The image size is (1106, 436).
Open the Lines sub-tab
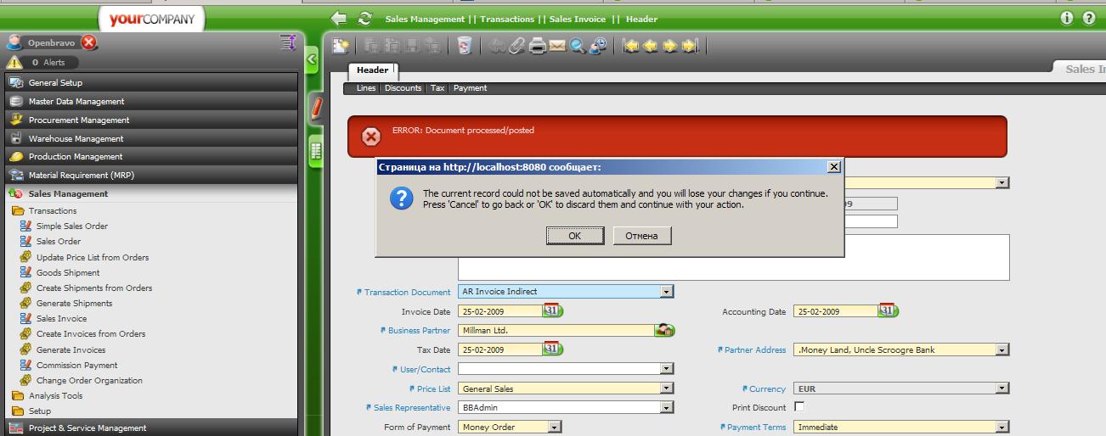pyautogui.click(x=366, y=88)
